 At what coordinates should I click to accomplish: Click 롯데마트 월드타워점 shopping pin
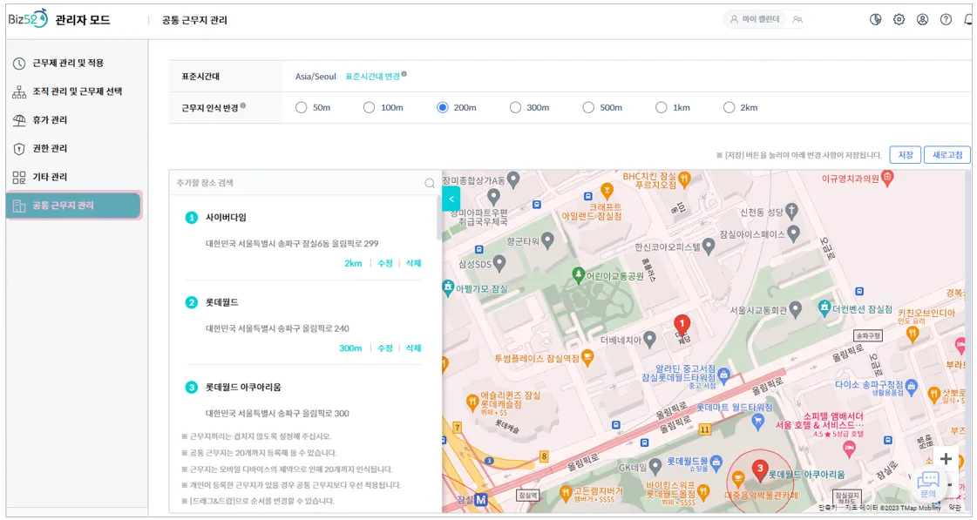click(757, 422)
